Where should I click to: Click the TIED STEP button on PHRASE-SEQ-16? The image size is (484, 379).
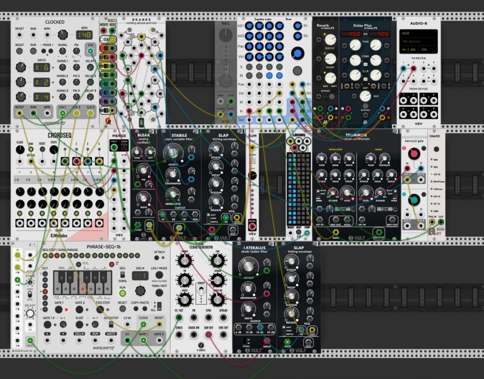(100, 309)
